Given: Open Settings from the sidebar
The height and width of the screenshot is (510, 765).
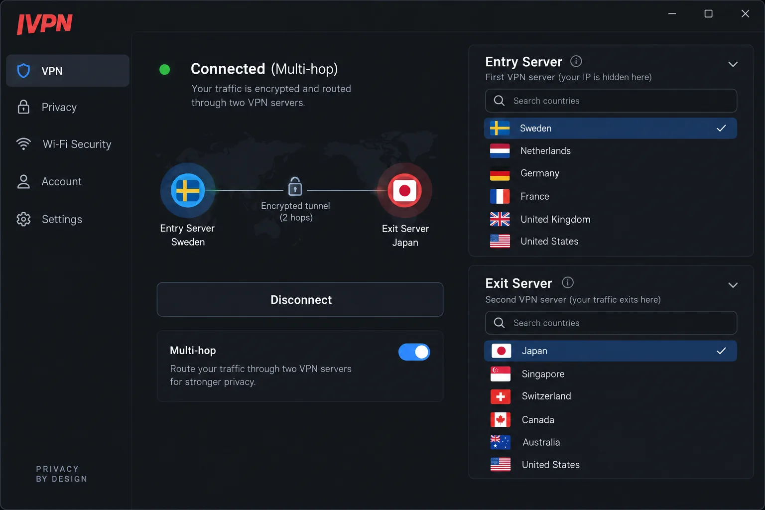Looking at the screenshot, I should coord(68,219).
